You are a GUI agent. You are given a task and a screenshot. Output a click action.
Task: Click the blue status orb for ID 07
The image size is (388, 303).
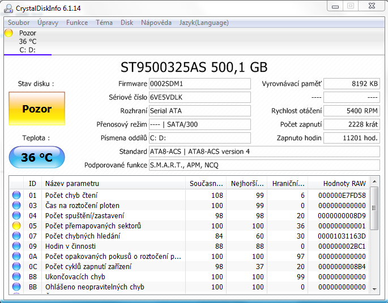(16, 236)
